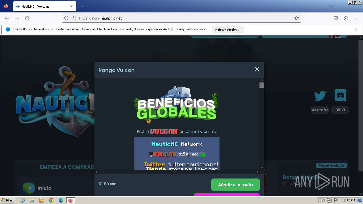Click the popup scroll up arrow
Image resolution: width=363 pixels, height=204 pixels.
click(262, 80)
